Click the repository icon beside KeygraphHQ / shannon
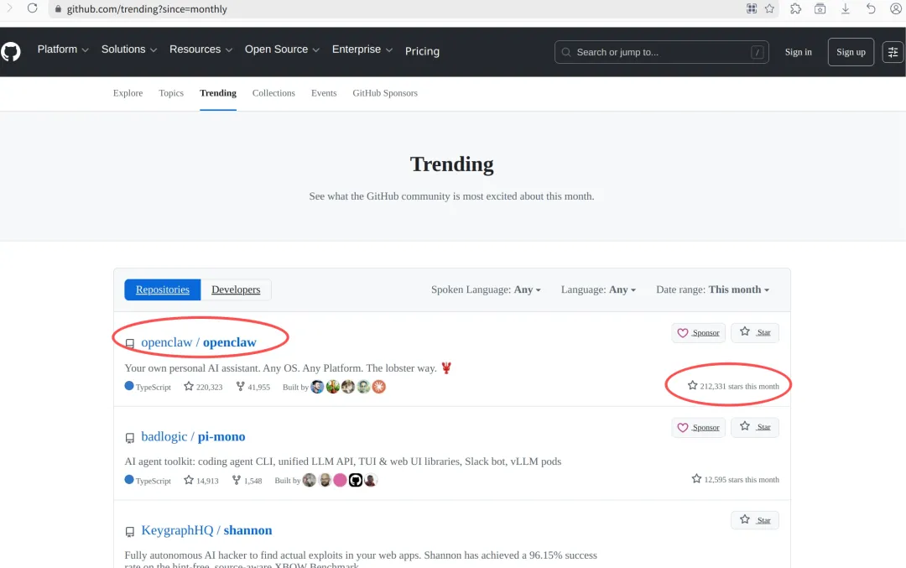906x568 pixels. pos(130,532)
